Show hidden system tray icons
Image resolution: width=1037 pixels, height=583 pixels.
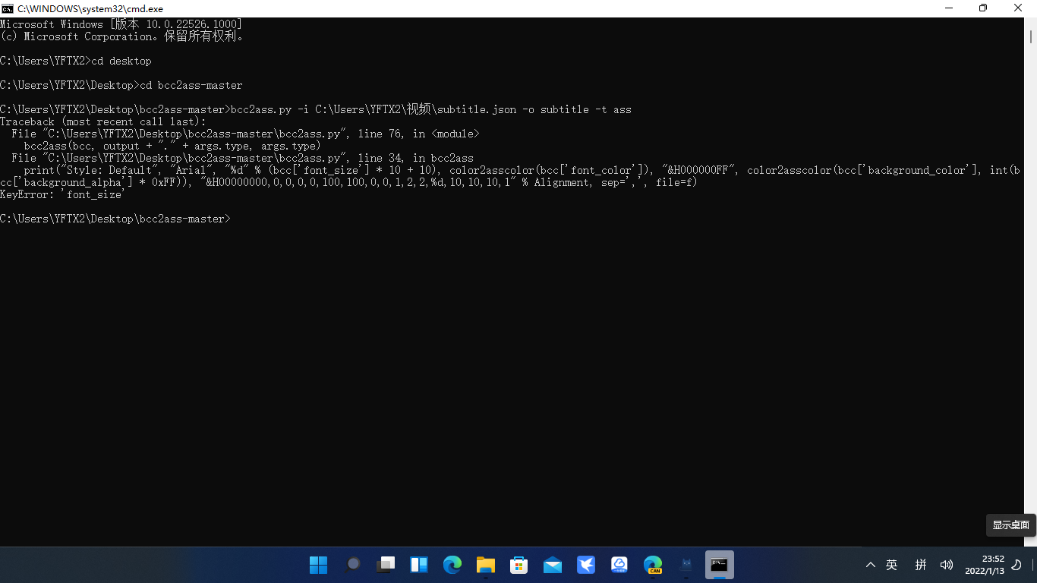coord(871,565)
